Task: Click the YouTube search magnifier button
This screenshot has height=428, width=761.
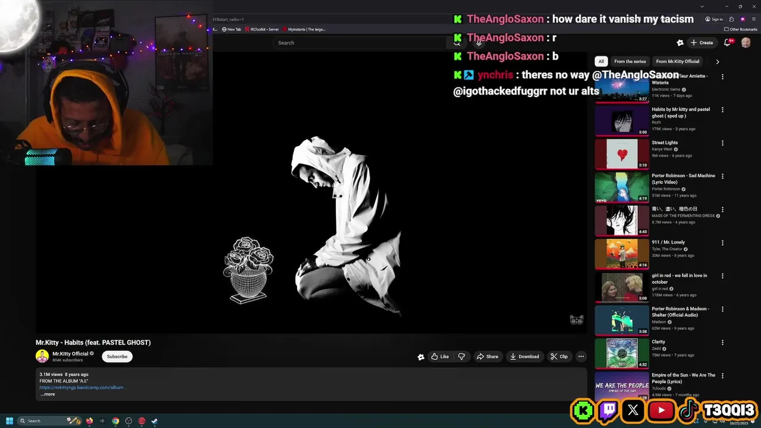Action: (x=457, y=43)
